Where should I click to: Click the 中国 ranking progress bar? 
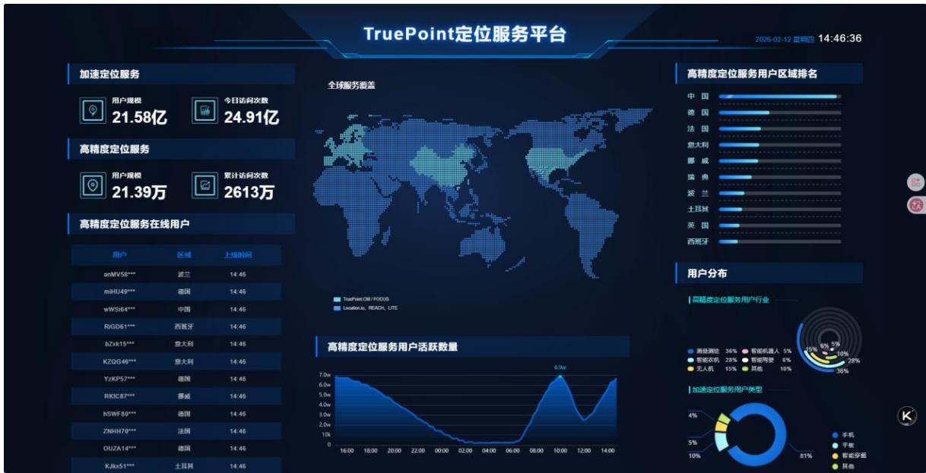pos(779,96)
